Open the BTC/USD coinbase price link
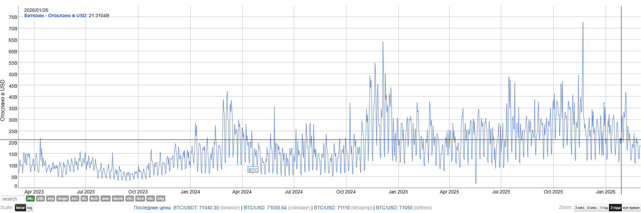Viewport: 641px width, 213px height. pyautogui.click(x=265, y=208)
